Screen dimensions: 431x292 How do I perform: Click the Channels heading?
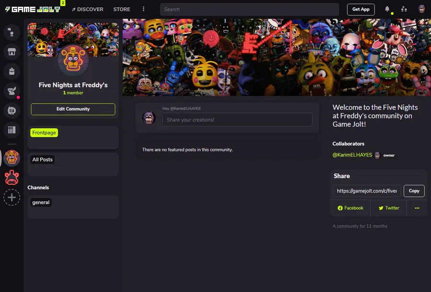pos(38,188)
